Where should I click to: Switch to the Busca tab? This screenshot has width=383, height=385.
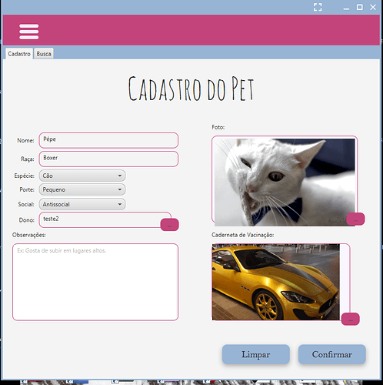tap(44, 54)
